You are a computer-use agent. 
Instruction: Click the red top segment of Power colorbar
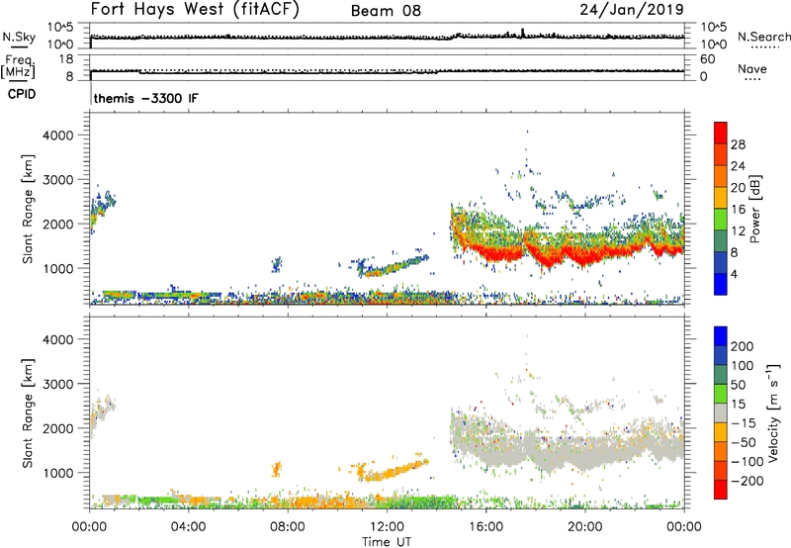click(x=721, y=134)
